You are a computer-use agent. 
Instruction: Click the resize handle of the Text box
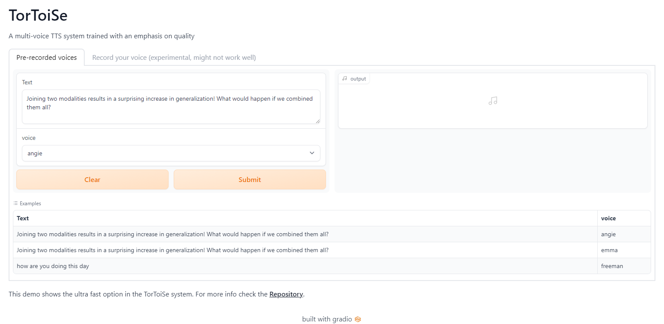(318, 121)
